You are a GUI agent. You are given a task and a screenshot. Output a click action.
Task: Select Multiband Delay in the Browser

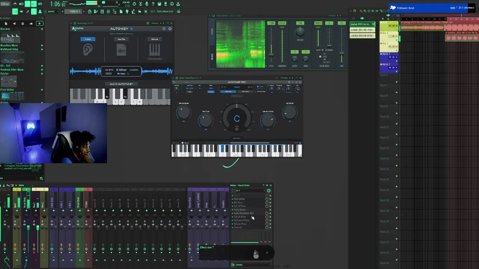(9, 49)
